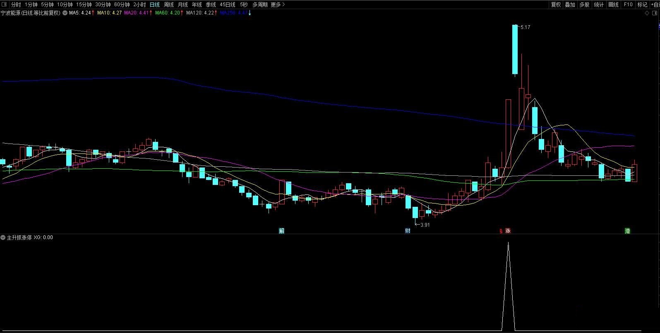Switch to 月线 monthly chart

point(182,5)
